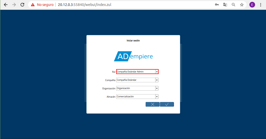
Task: Select the address bar URL text
Action: [85, 5]
